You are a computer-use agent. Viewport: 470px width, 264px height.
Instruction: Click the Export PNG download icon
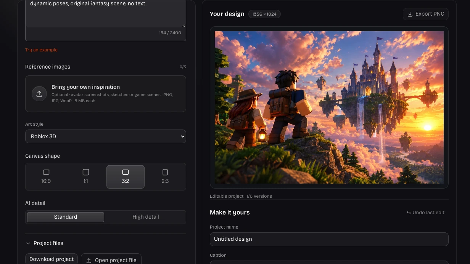coord(410,14)
